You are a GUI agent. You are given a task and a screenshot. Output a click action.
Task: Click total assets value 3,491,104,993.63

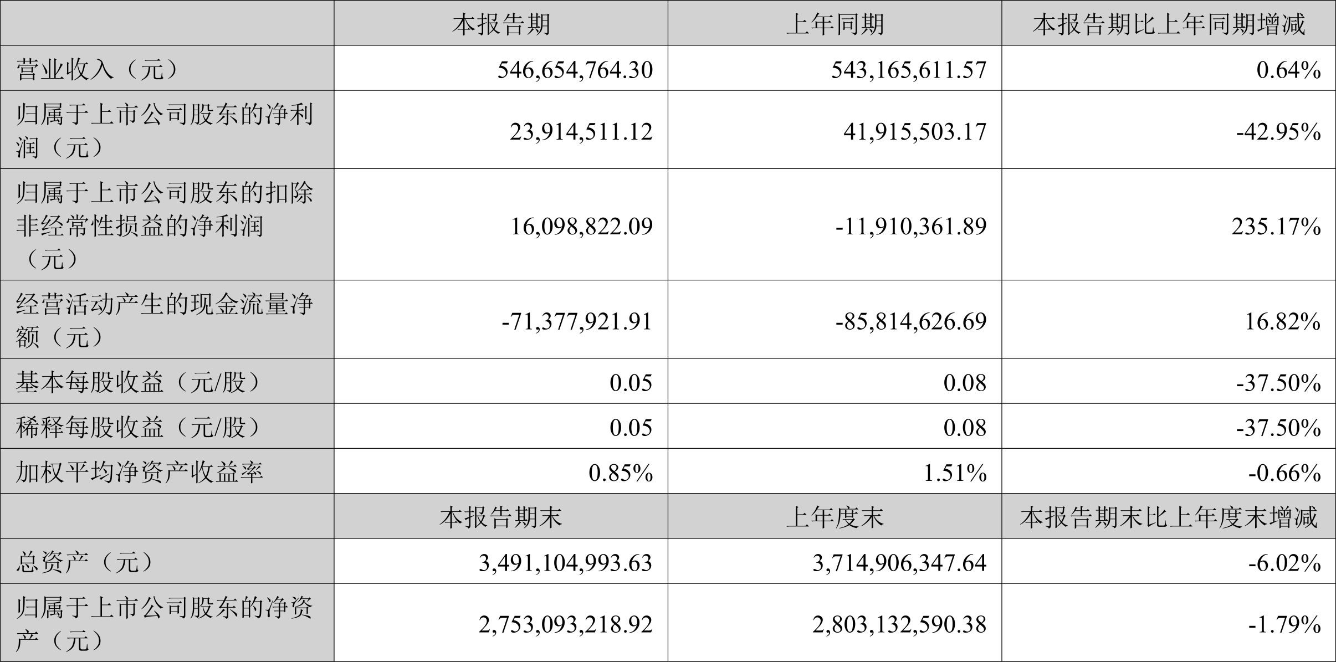[x=566, y=563]
